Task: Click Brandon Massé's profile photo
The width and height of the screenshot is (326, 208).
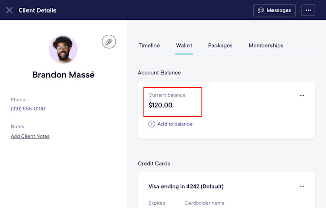Action: [63, 49]
